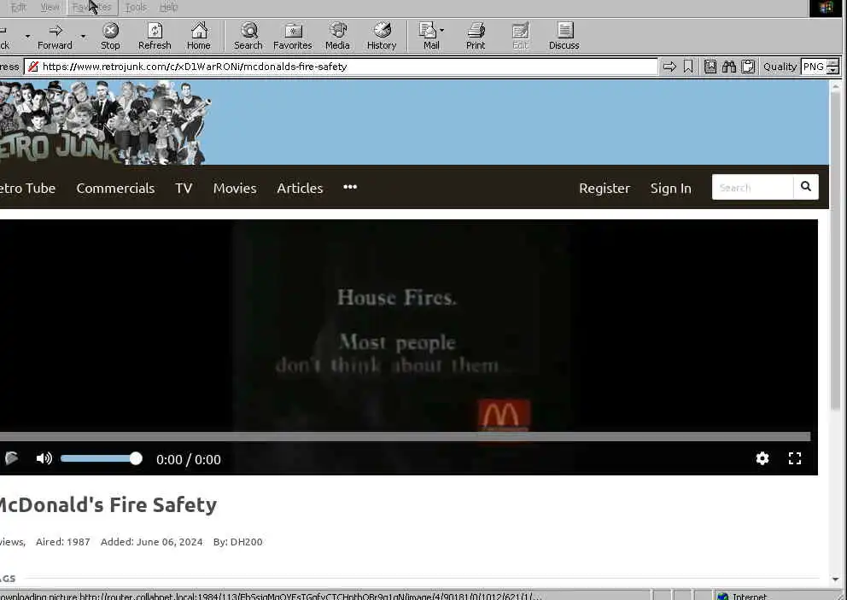Open the browser Search toolbar button
The height and width of the screenshot is (600, 847).
pos(248,36)
